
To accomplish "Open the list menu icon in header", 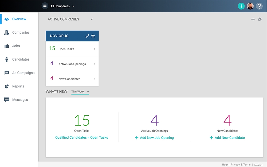I will (45, 6).
